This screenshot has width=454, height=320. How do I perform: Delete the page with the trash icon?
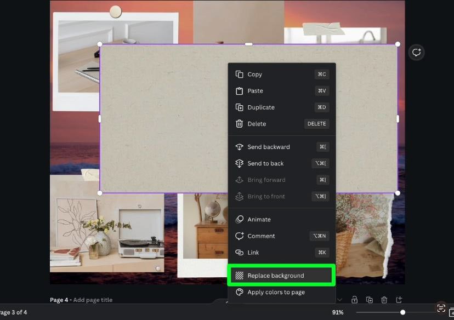click(384, 300)
